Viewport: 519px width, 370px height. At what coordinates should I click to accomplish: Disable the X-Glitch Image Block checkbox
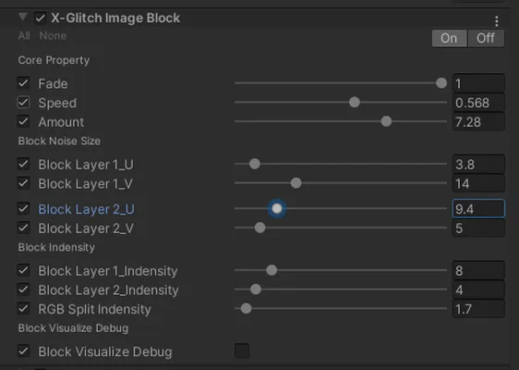[x=41, y=18]
